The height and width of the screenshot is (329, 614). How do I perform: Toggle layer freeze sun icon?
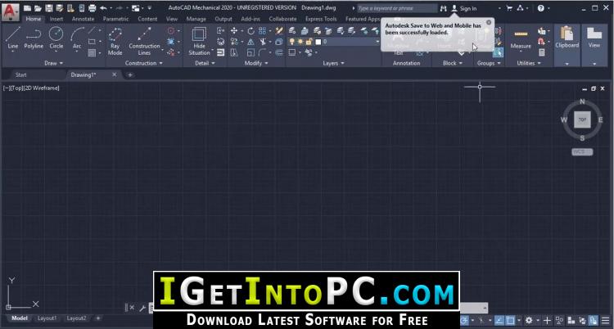[300, 42]
